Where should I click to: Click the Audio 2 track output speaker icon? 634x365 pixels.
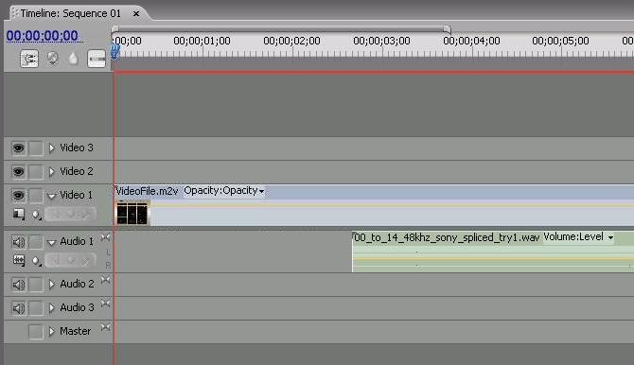(x=18, y=285)
